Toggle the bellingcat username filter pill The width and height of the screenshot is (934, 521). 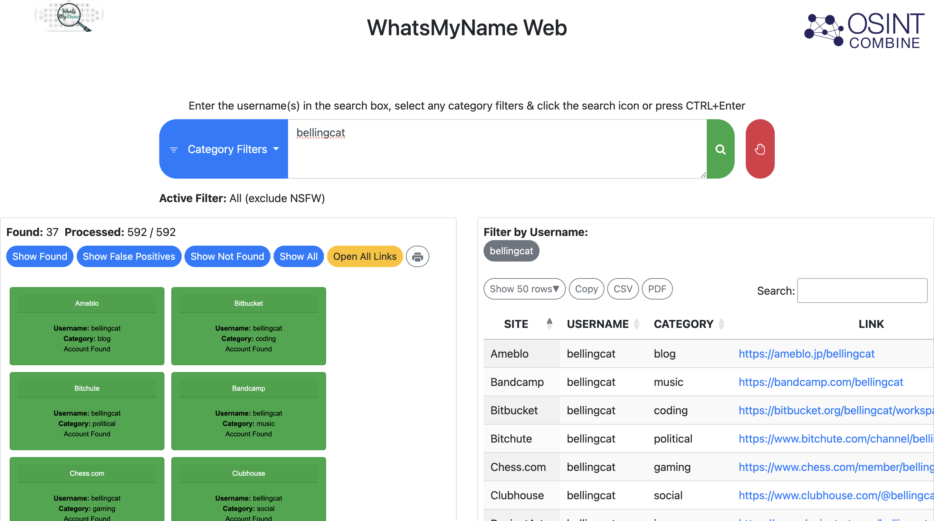511,251
